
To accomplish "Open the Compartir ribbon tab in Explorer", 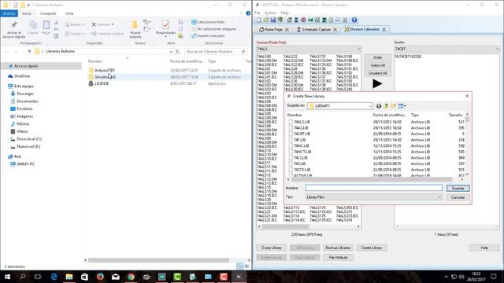I will (48, 13).
